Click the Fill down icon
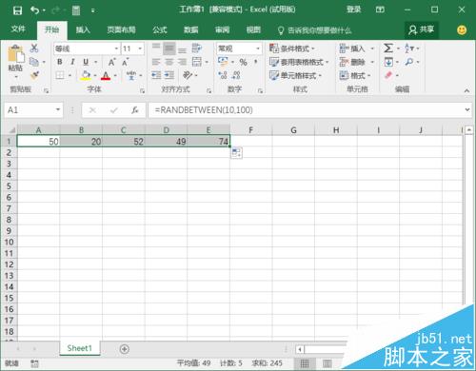The image size is (476, 371). (388, 62)
